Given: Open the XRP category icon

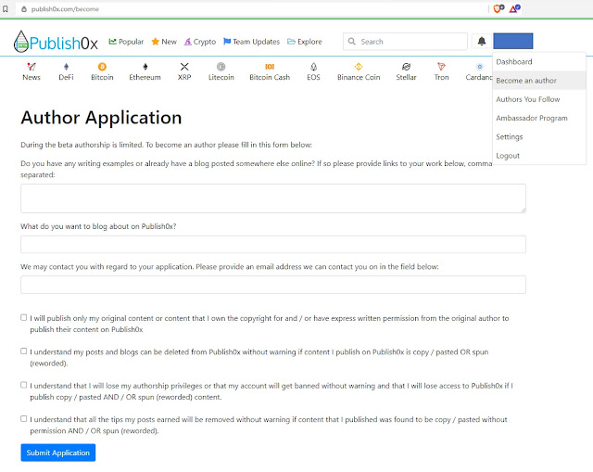Looking at the screenshot, I should [184, 67].
